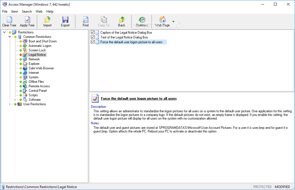This screenshot has height=190, width=295.
Task: Click the Software gears icon
Action: click(x=25, y=100)
